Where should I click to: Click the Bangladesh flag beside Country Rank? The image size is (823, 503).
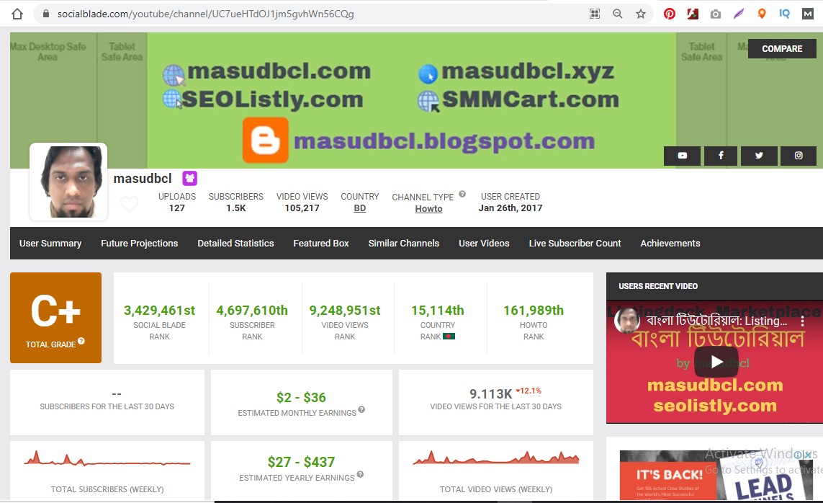(449, 337)
